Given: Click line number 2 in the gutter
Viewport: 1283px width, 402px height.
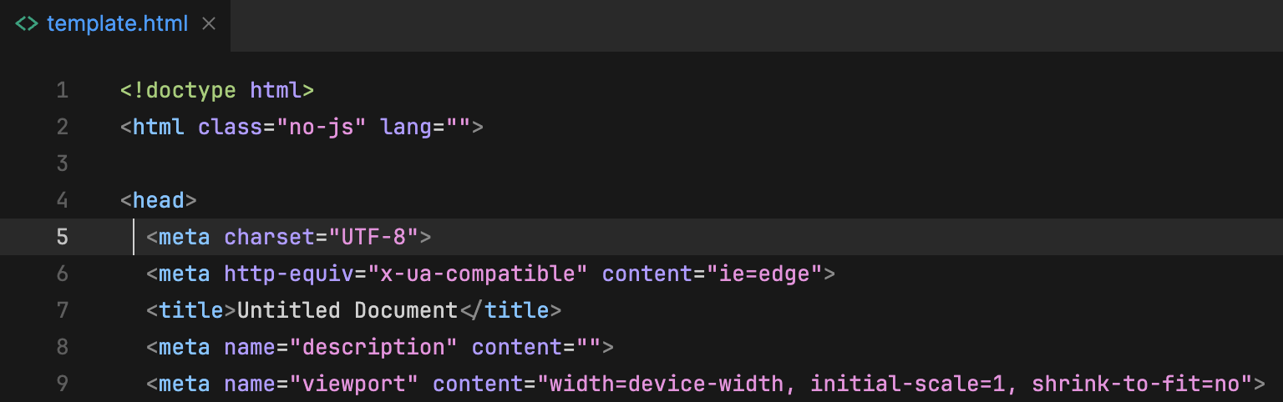Looking at the screenshot, I should [x=63, y=127].
